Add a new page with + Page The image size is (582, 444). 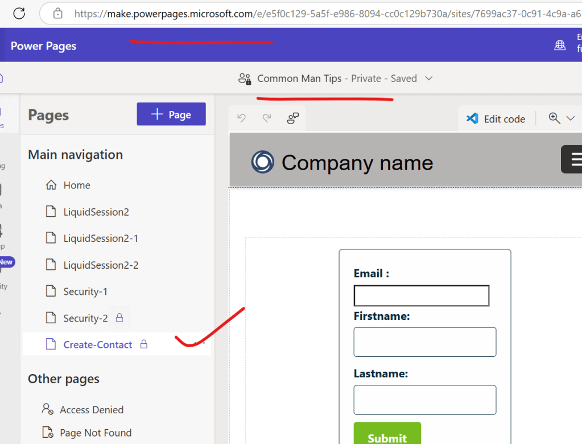click(x=171, y=114)
